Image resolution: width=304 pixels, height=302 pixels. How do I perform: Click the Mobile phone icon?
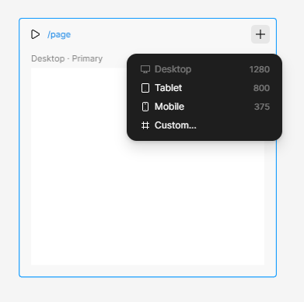pyautogui.click(x=145, y=107)
